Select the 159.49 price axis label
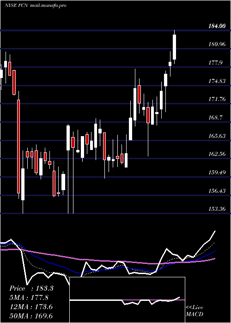This screenshot has height=323, width=231. [217, 173]
